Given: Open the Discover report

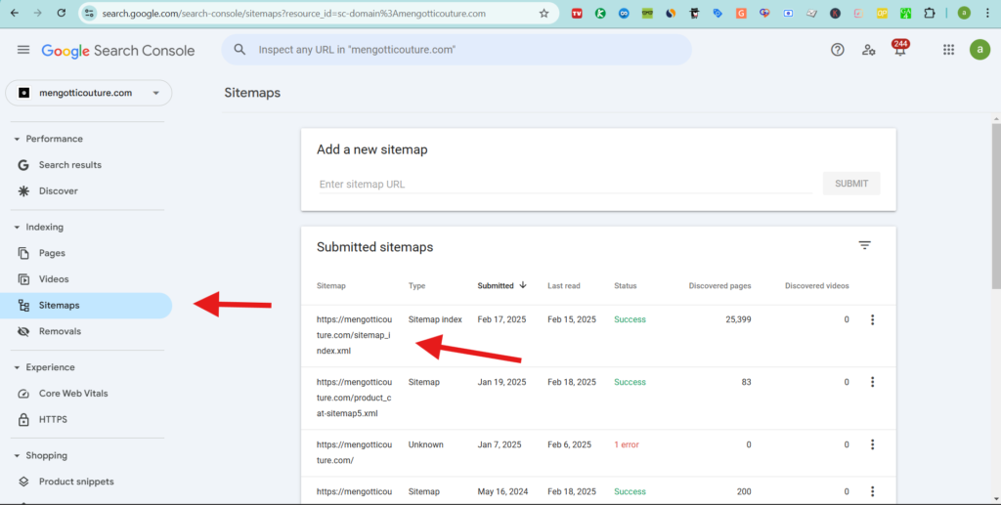Looking at the screenshot, I should pos(58,191).
